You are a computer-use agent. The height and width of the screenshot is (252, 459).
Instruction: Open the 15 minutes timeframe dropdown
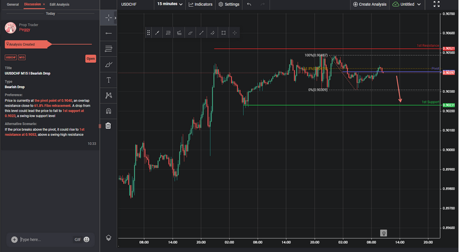[x=170, y=4]
